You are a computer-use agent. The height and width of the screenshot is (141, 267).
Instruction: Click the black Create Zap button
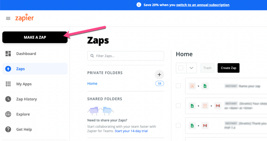pos(228,68)
